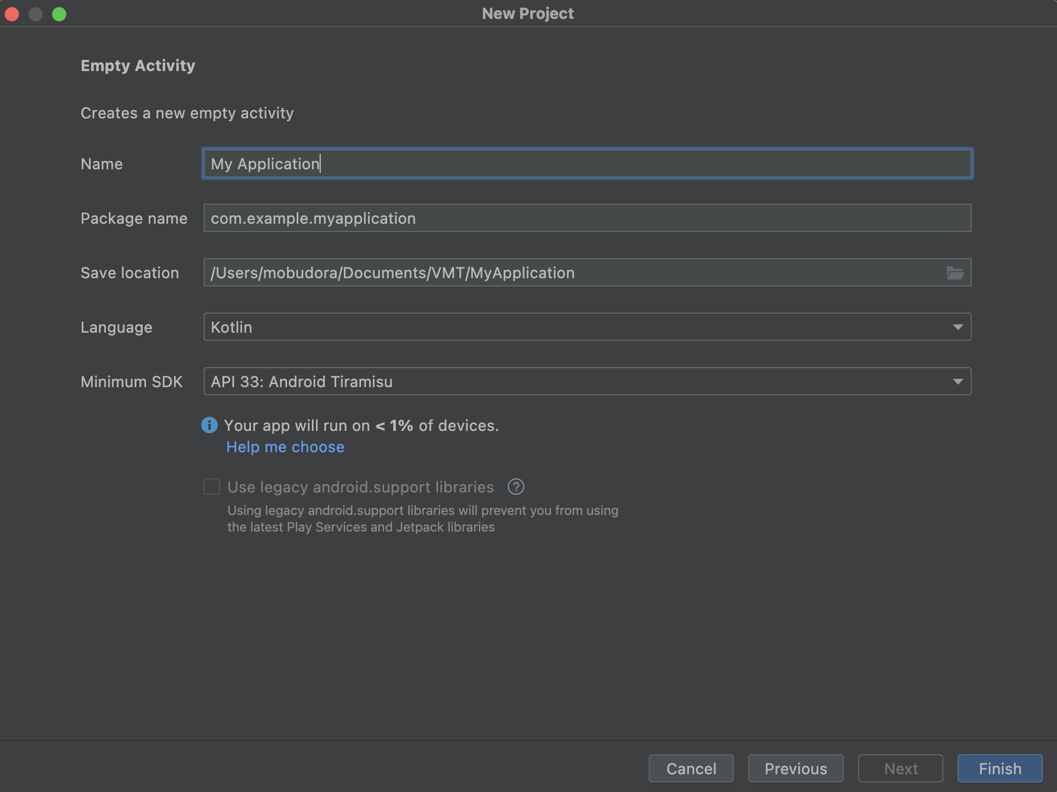The image size is (1057, 792).
Task: Click the Previous button
Action: pyautogui.click(x=795, y=768)
